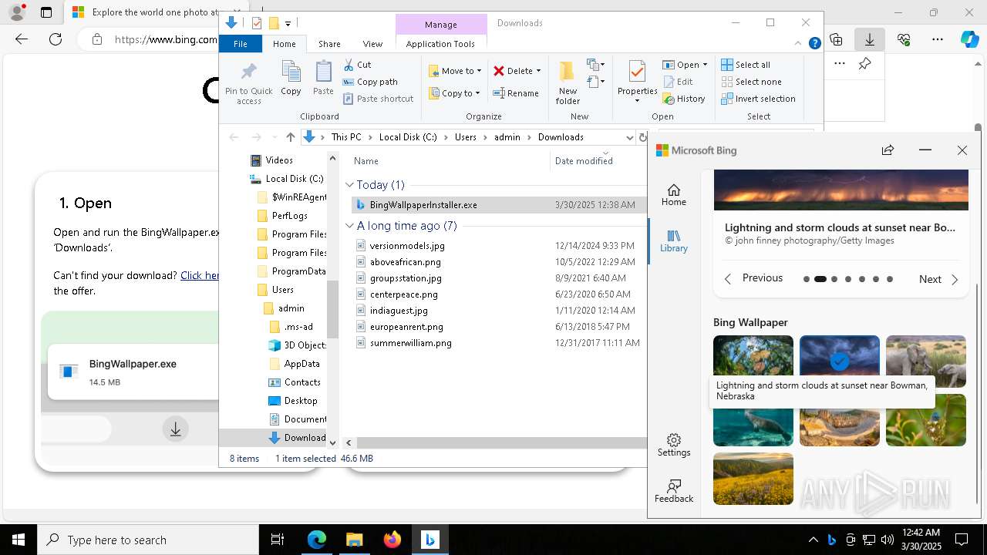Refresh the Edge browser page
This screenshot has height=555, width=987.
pos(56,39)
